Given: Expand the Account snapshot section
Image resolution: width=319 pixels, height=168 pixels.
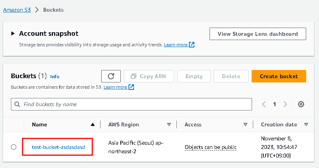Looking at the screenshot, I should [12, 33].
